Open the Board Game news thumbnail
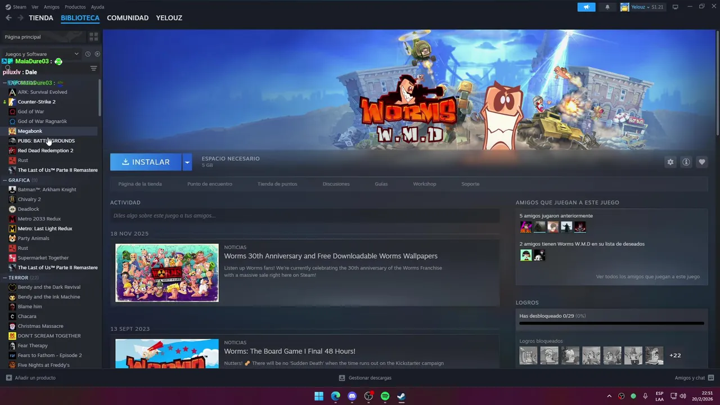 (167, 353)
